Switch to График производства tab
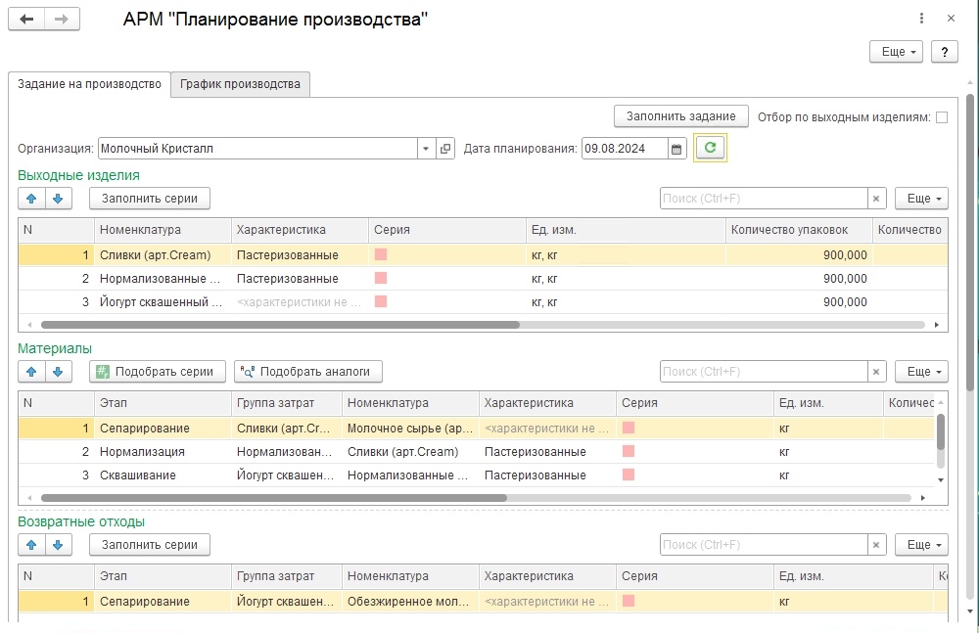The width and height of the screenshot is (979, 633). [241, 84]
